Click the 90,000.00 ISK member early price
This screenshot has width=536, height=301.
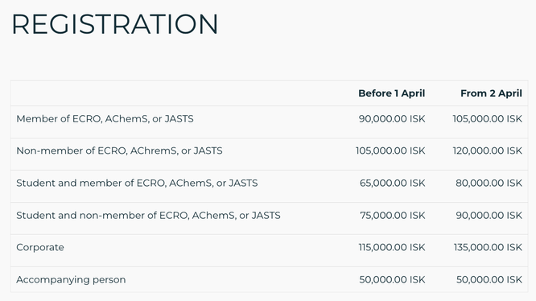pyautogui.click(x=392, y=119)
